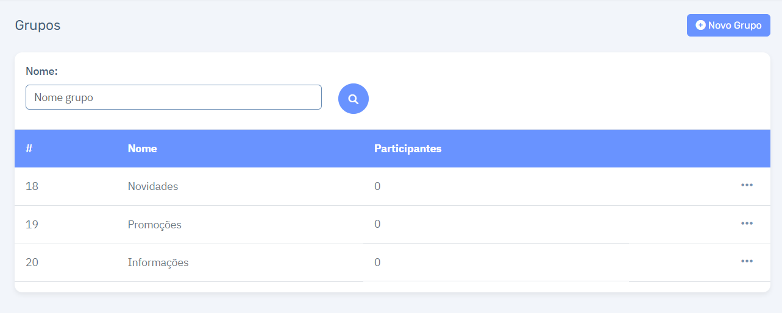Select the Promoções group name
Image resolution: width=782 pixels, height=313 pixels.
coord(155,225)
